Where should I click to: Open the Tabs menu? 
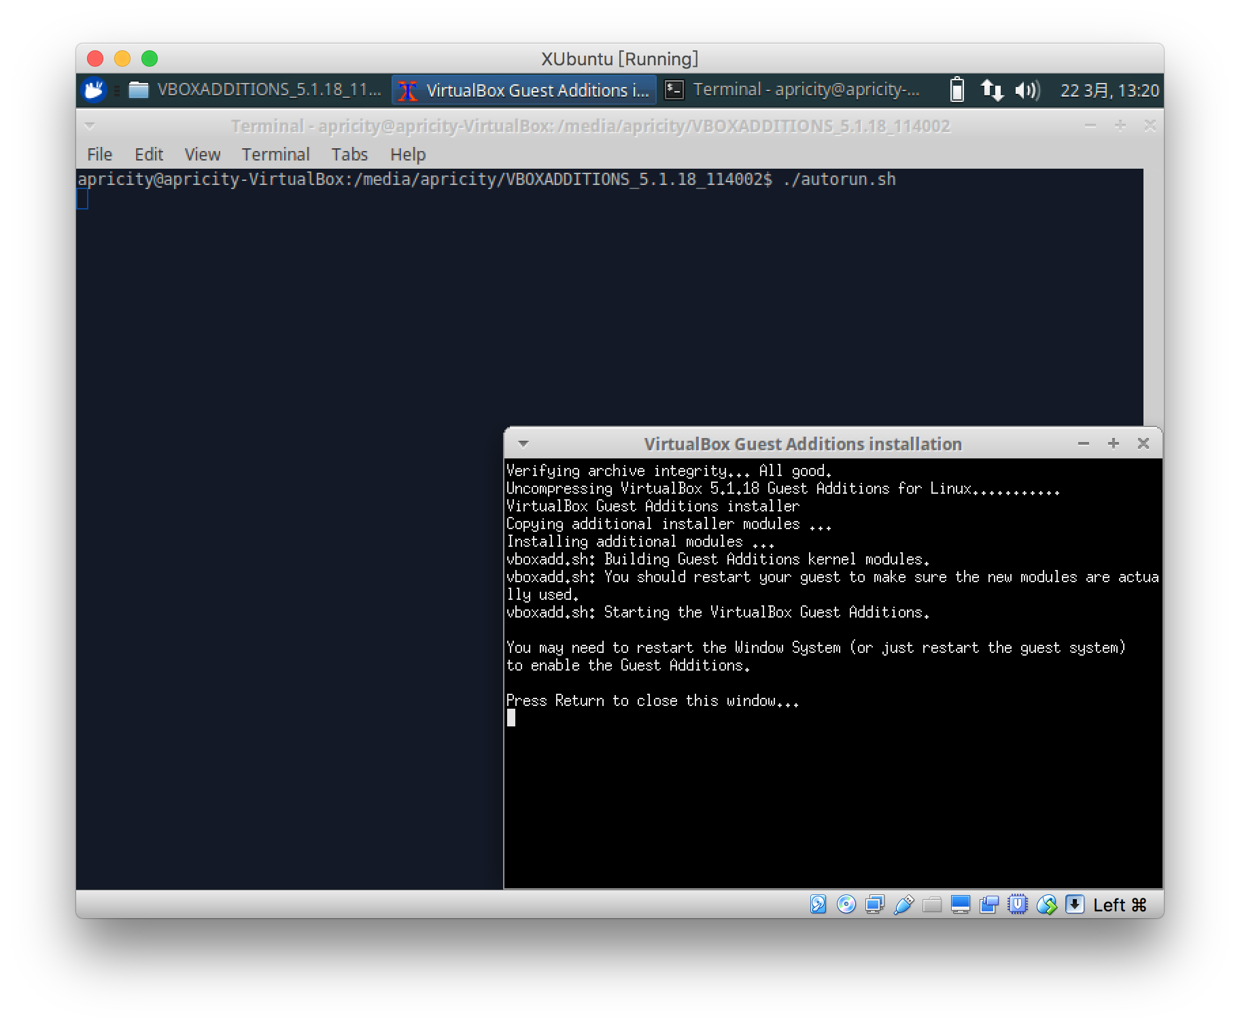[x=349, y=154]
